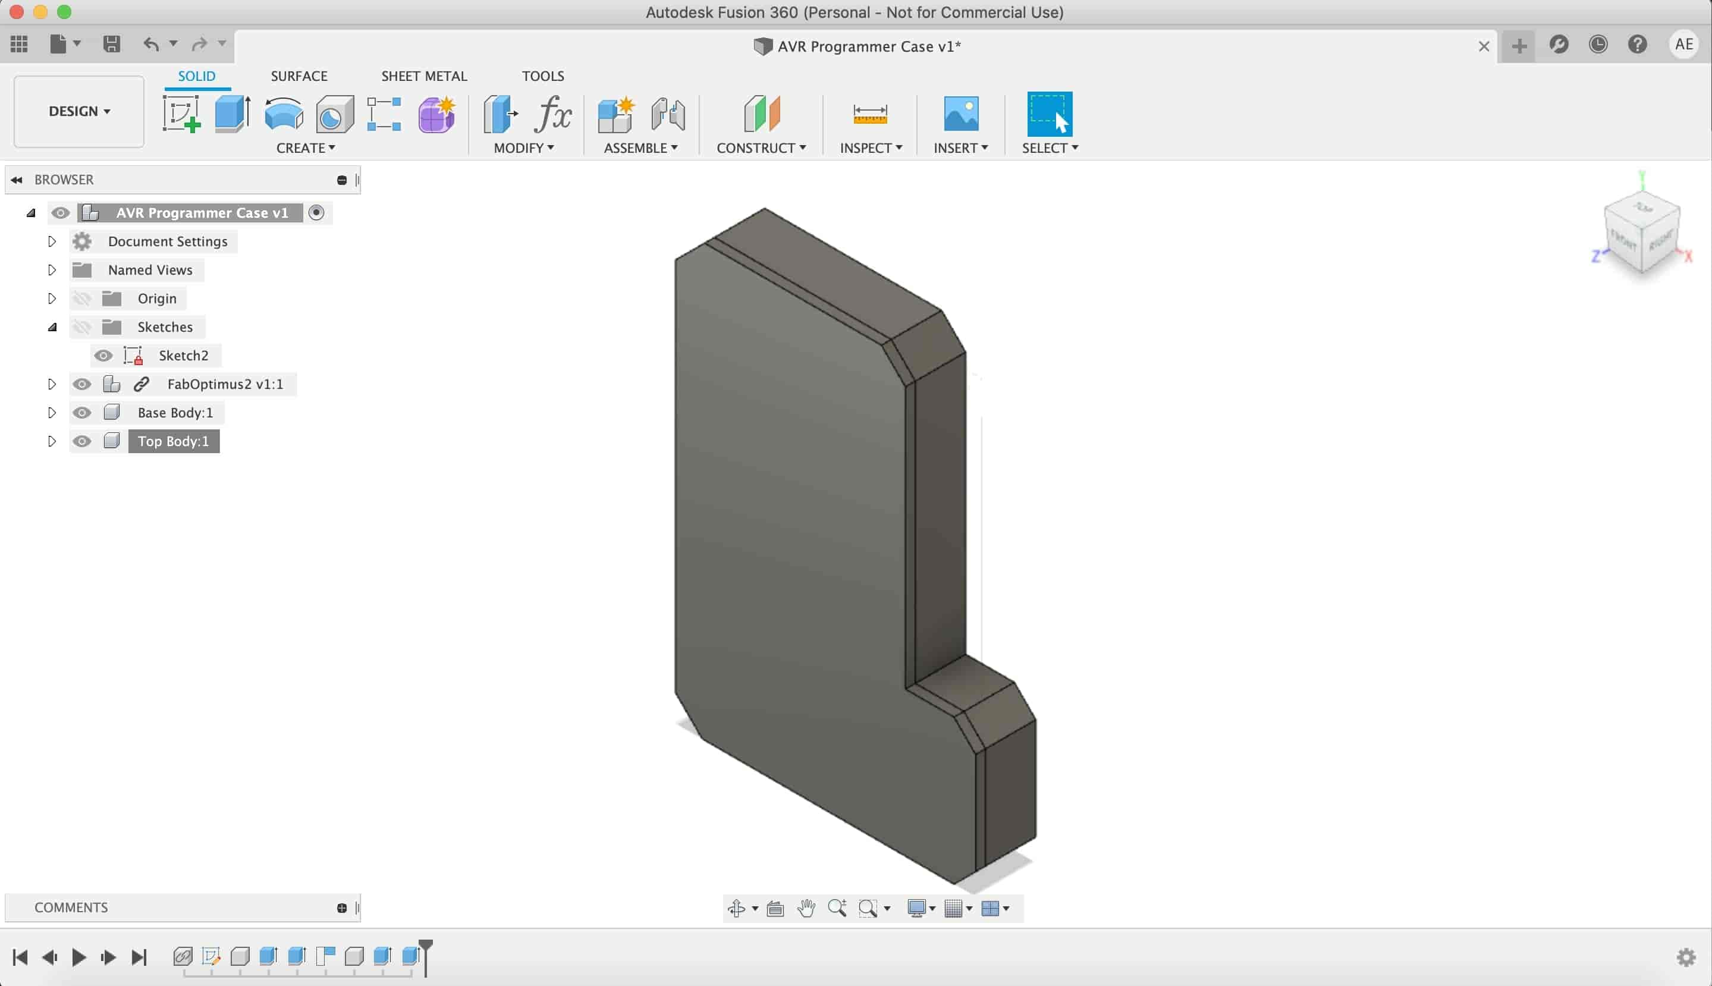The width and height of the screenshot is (1712, 986).
Task: Expand Document Settings in the browser
Action: 52,241
